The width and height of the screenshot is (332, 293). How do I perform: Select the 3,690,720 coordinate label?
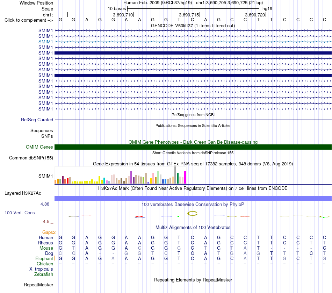point(255,15)
